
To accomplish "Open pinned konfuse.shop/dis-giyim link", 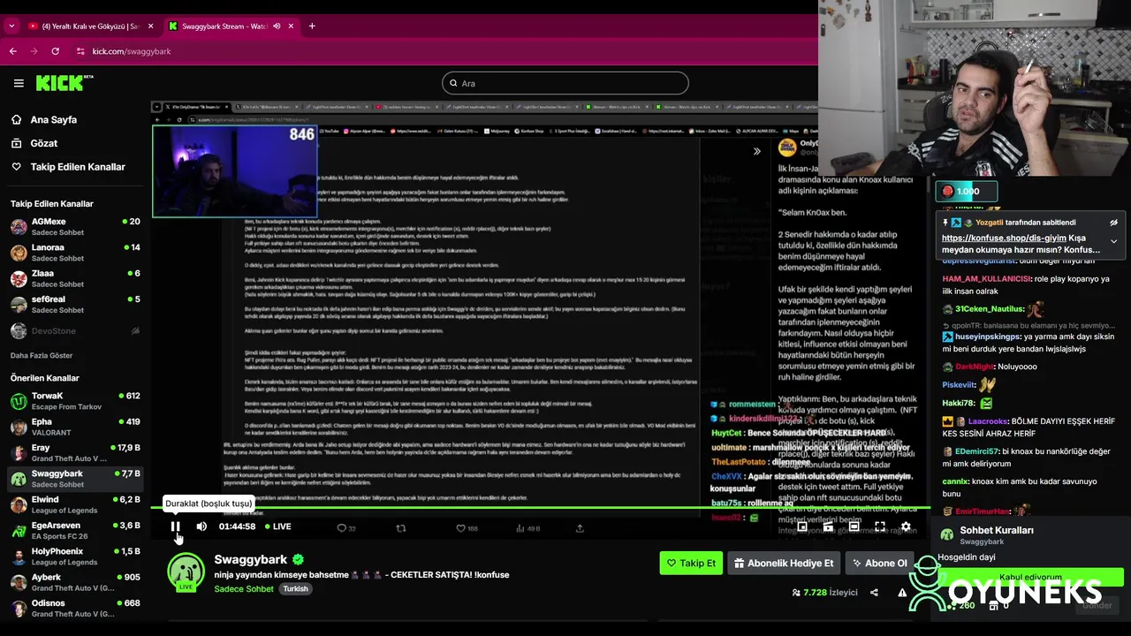I will click(1004, 238).
